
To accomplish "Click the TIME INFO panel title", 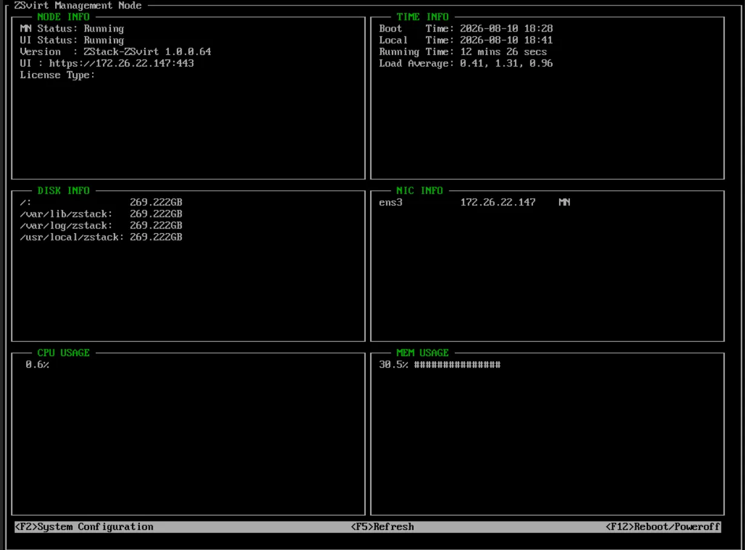I will coord(423,17).
